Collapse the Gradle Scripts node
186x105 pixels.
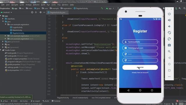(x=1, y=50)
